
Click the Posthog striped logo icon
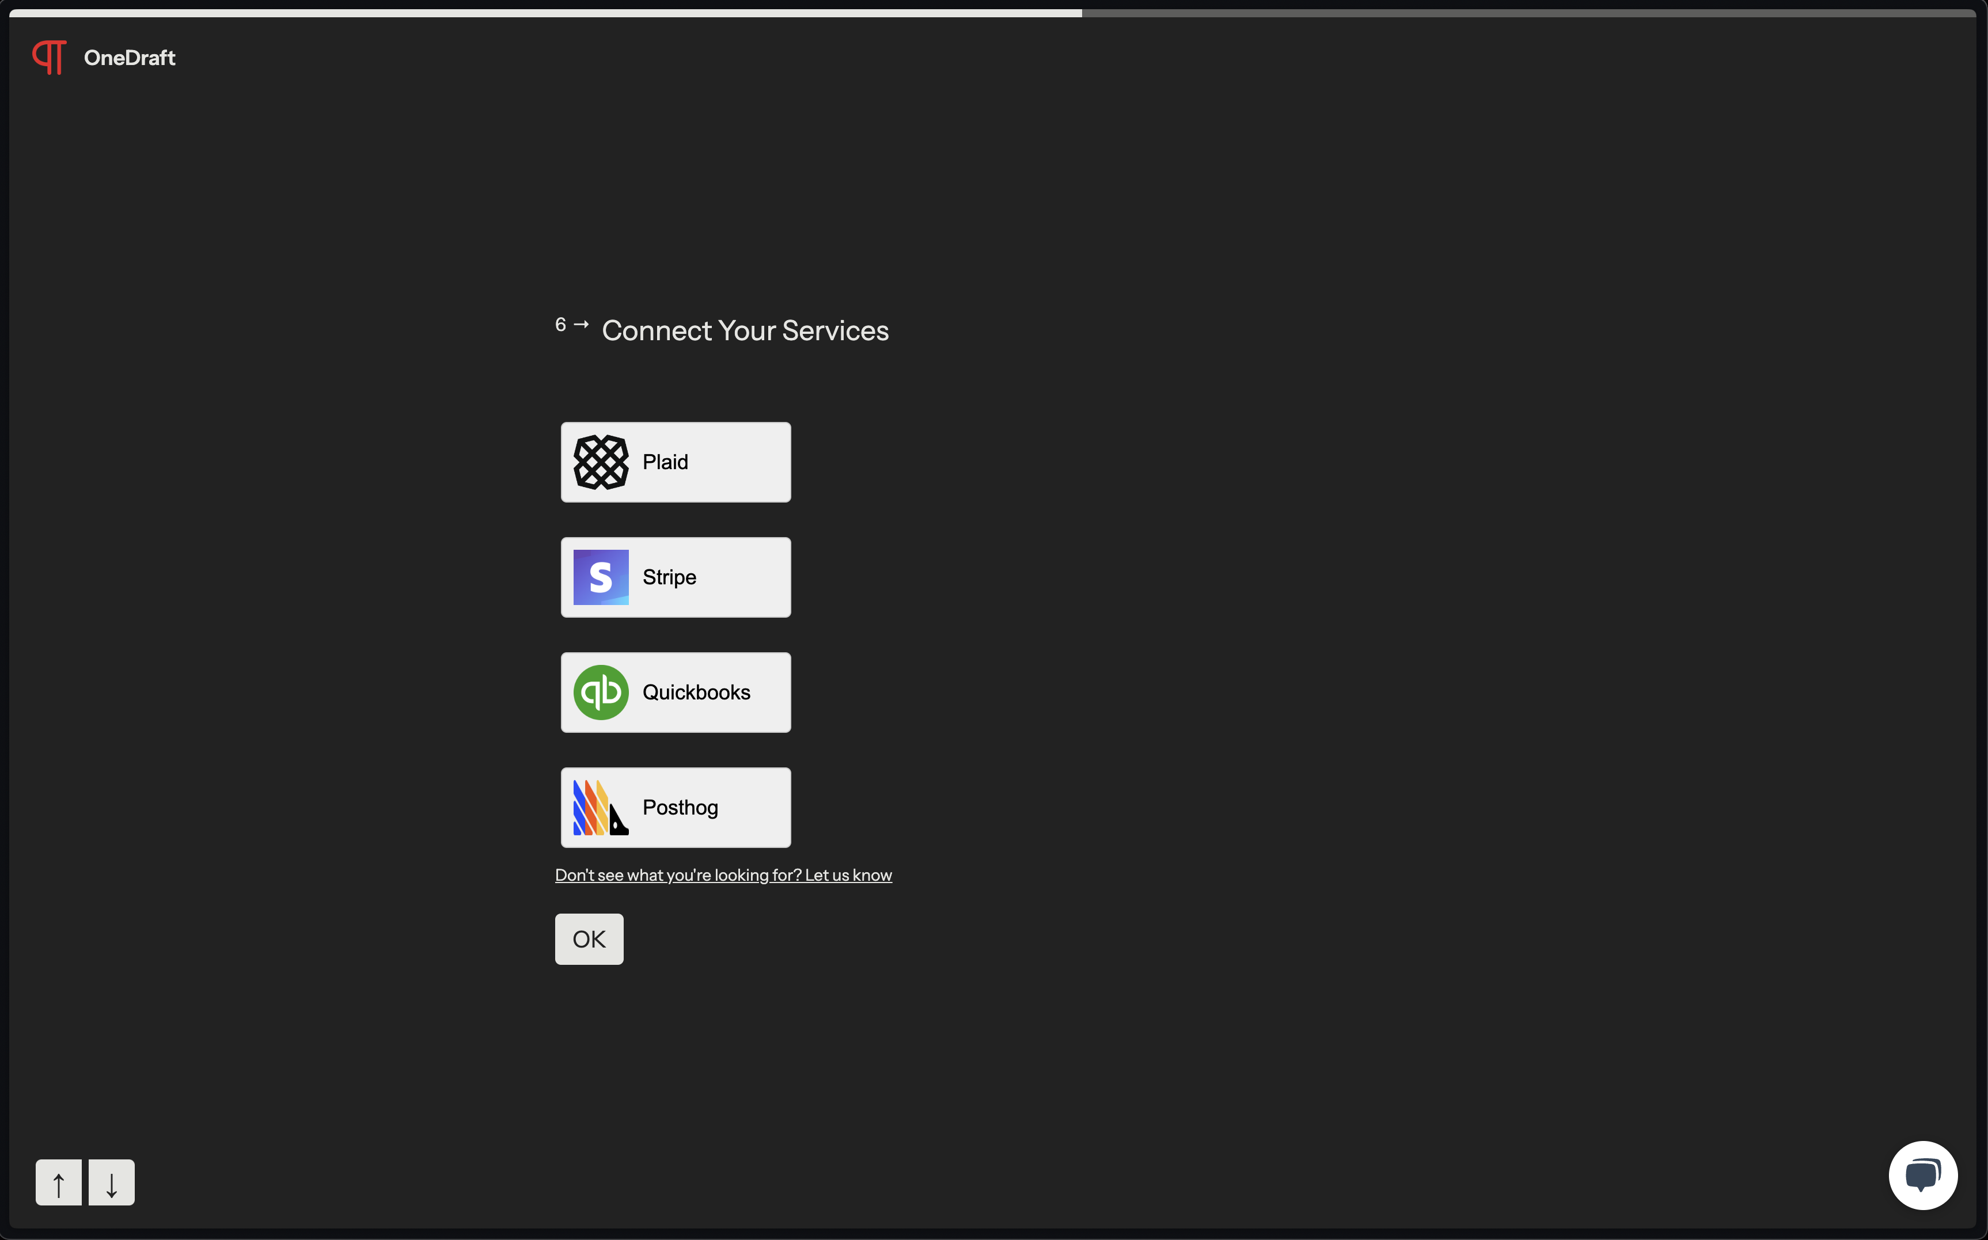pos(601,808)
